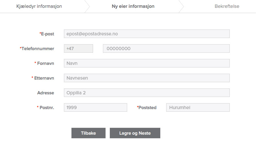
Task: Click the phone number field showing 00000000
Action: [x=166, y=48]
